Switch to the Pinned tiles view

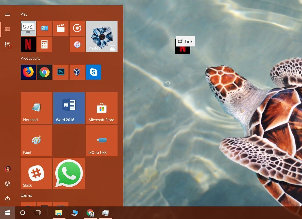point(8,29)
